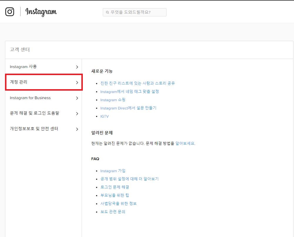The height and width of the screenshot is (237, 294).
Task: Open the Instagram for Business menu item
Action: coord(43,98)
